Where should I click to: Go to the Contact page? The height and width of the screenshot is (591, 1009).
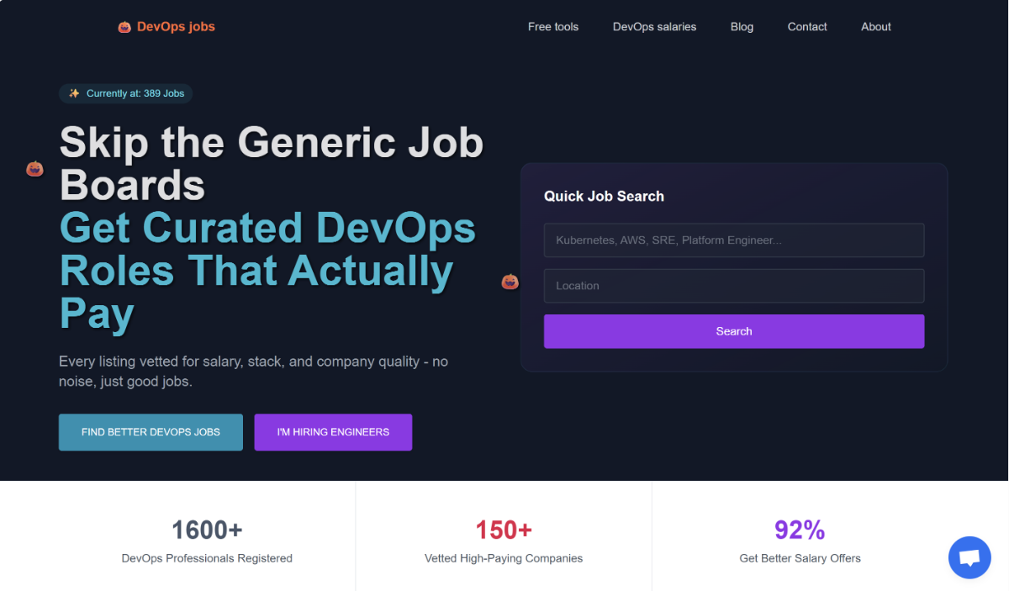point(806,26)
